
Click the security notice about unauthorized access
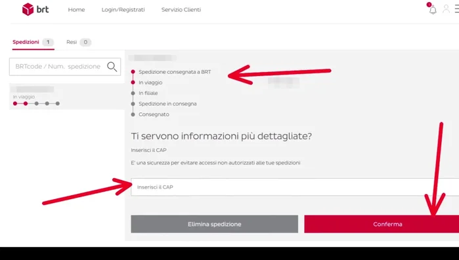click(215, 163)
